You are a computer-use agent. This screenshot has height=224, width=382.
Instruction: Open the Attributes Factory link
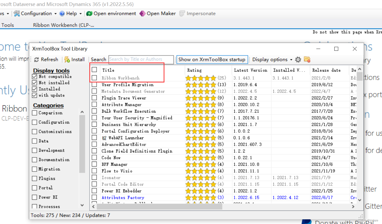coord(123,197)
